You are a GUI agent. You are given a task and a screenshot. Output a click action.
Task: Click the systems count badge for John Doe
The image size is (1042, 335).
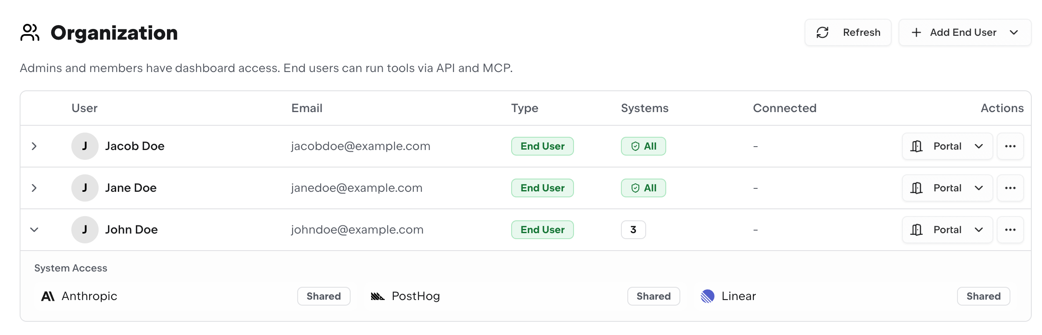[633, 230]
